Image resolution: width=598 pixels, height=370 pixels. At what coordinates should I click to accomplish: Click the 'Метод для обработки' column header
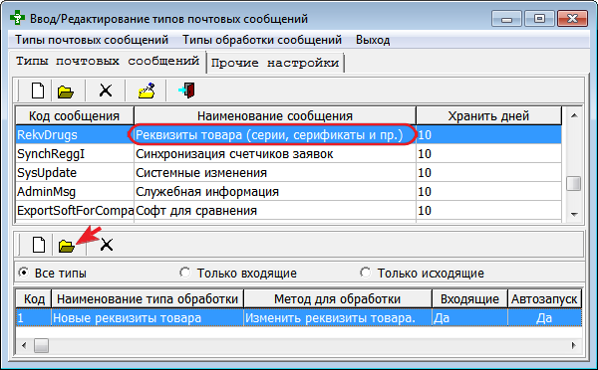coord(337,298)
